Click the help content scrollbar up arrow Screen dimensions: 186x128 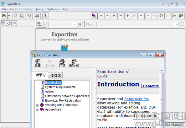162,71
